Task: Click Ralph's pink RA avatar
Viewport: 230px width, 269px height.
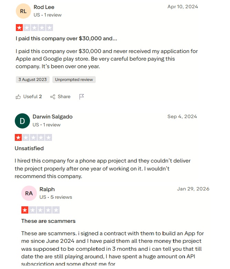Action: [x=29, y=193]
